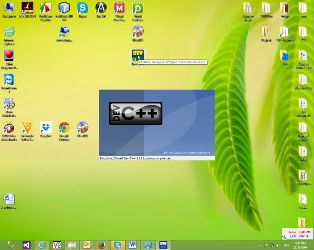Open the Map the Way folder
This screenshot has width=314, height=250.
click(x=303, y=82)
